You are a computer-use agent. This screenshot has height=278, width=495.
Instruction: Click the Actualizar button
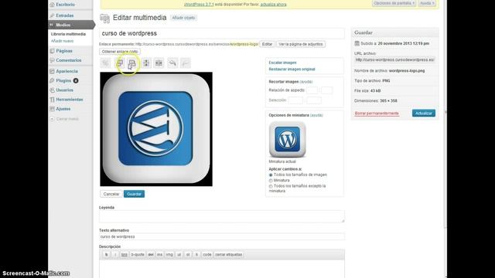click(424, 114)
